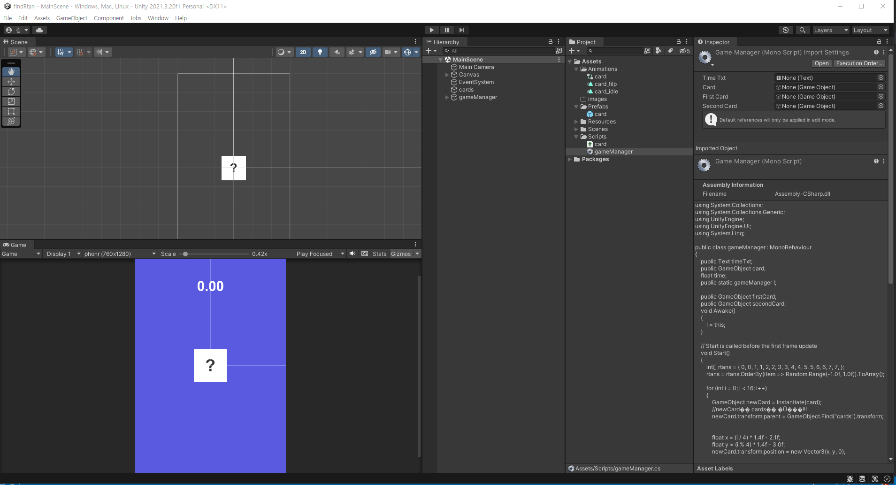Toggle Project hidden packages count icon
The height and width of the screenshot is (485, 896).
pyautogui.click(x=684, y=51)
